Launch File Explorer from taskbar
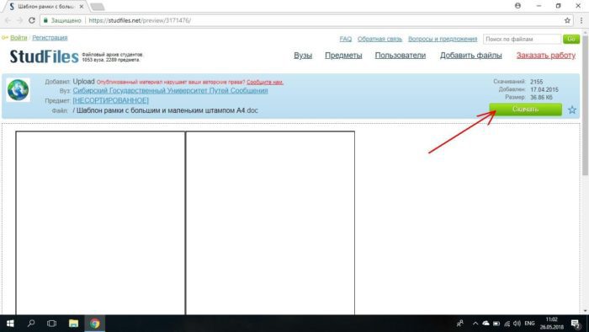Viewport: 589px width, 332px height. point(73,324)
